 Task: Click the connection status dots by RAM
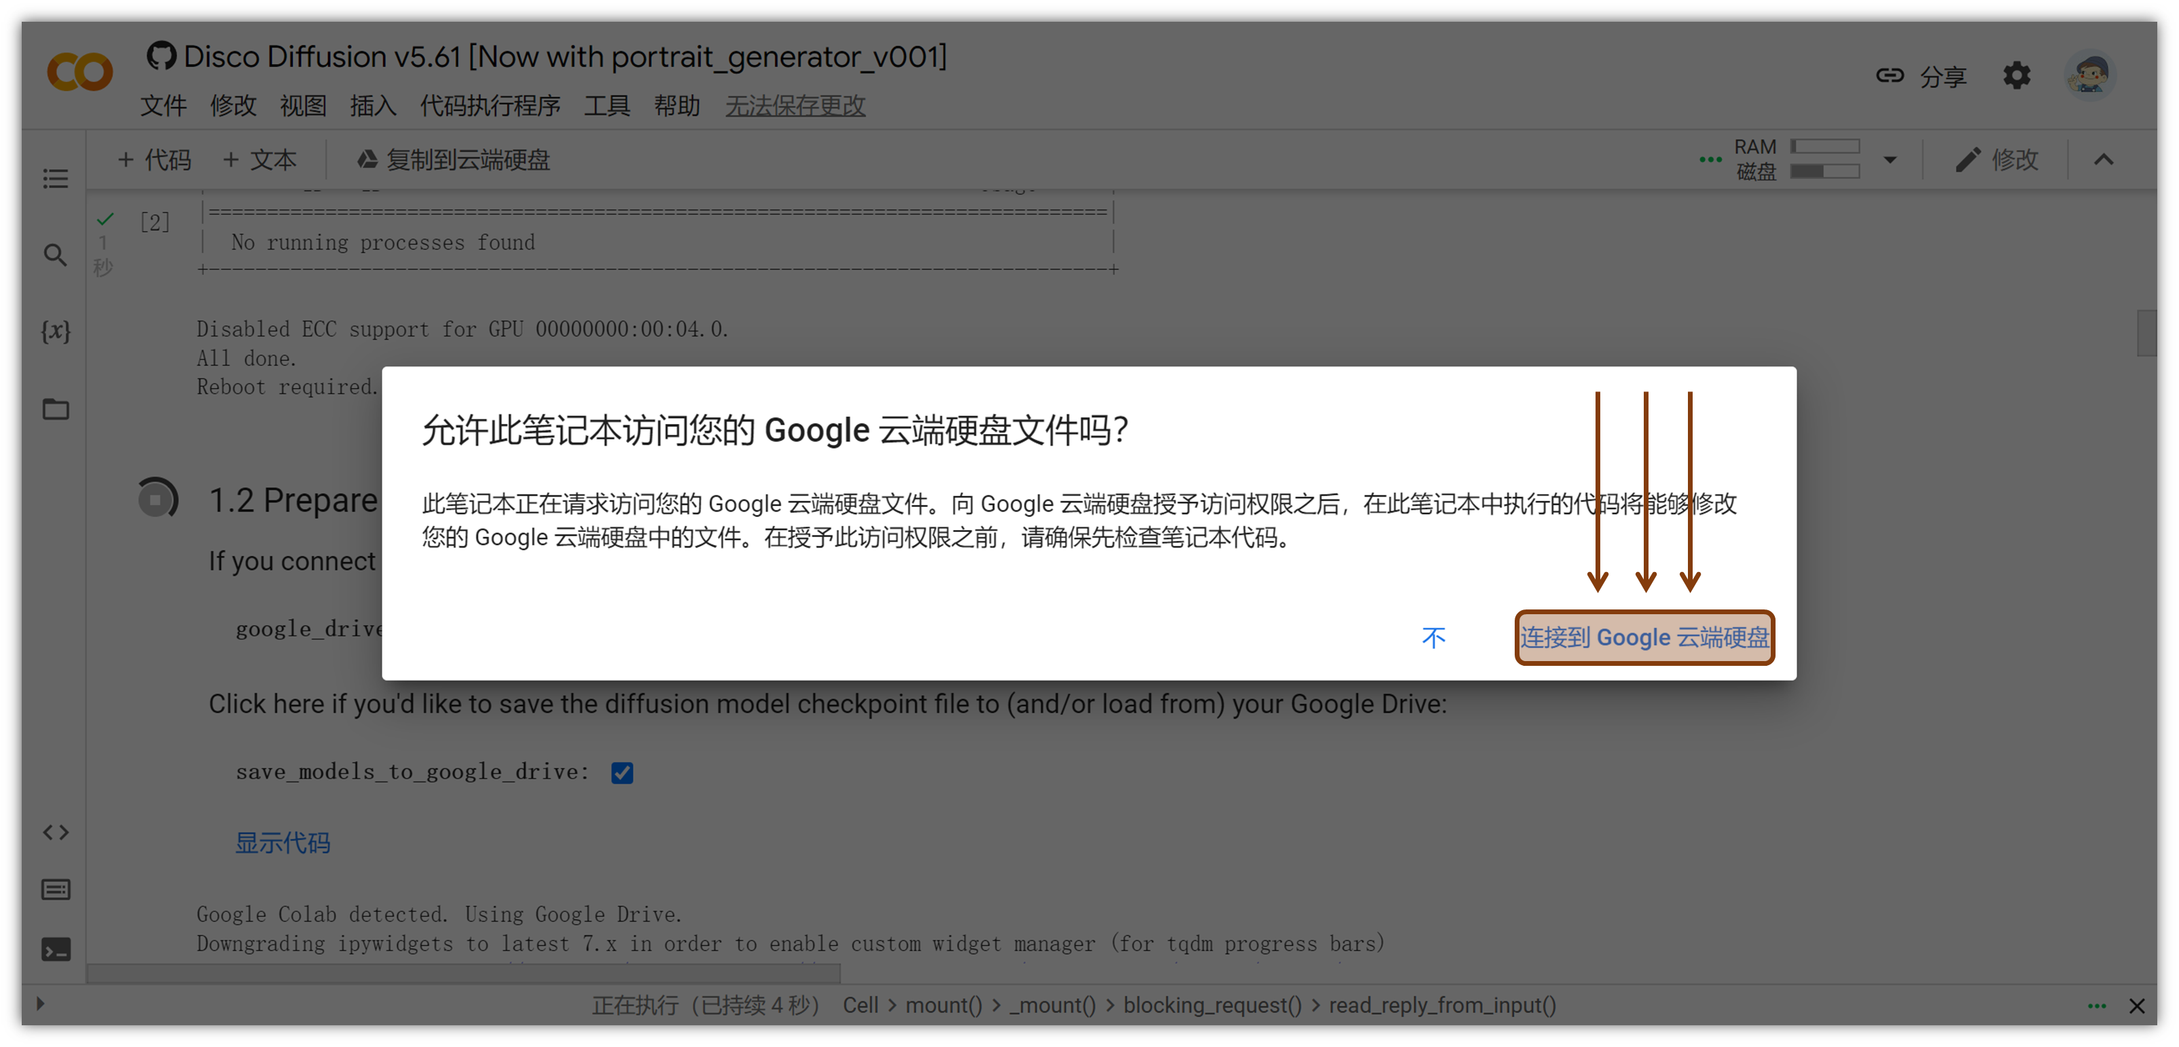tap(1710, 159)
